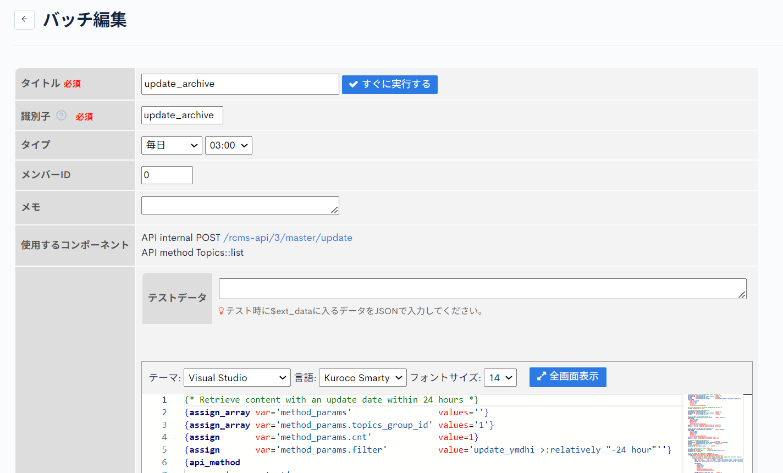Click line number 3 in the gutter
The height and width of the screenshot is (473, 783).
[164, 425]
